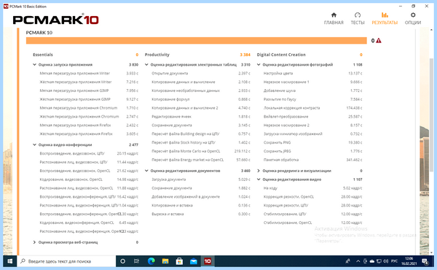Select the row Сохранить PNG

(x=313, y=142)
